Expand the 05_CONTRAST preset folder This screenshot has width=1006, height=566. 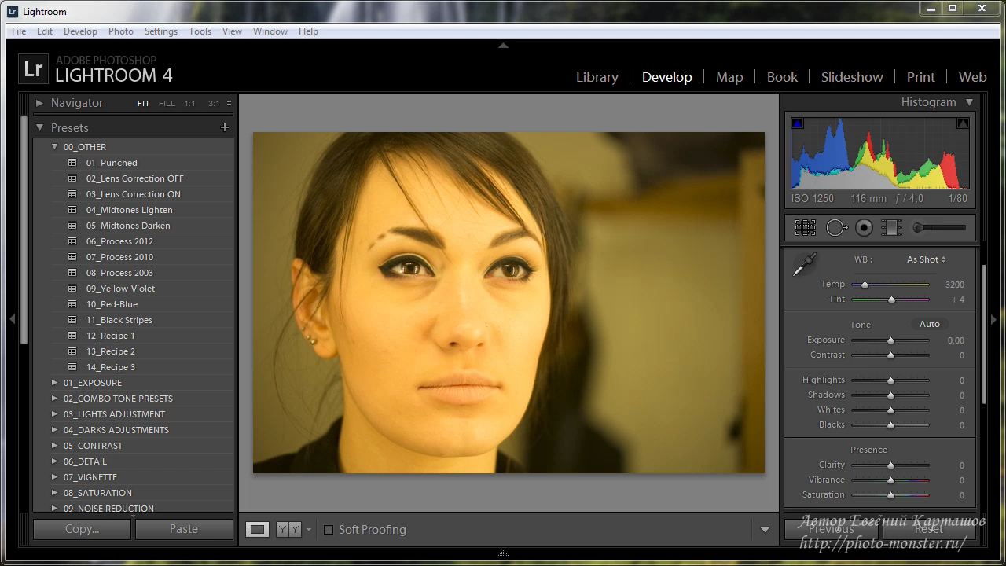click(54, 446)
